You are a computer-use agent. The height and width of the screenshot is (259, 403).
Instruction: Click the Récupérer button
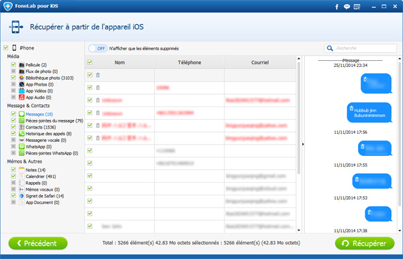click(365, 243)
